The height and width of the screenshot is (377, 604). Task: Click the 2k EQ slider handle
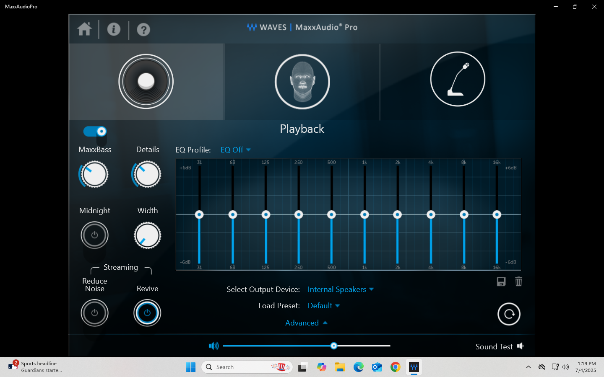pos(397,214)
